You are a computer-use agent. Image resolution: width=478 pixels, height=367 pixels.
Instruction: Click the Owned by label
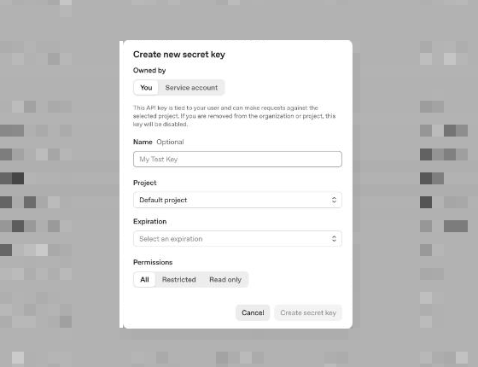point(149,70)
